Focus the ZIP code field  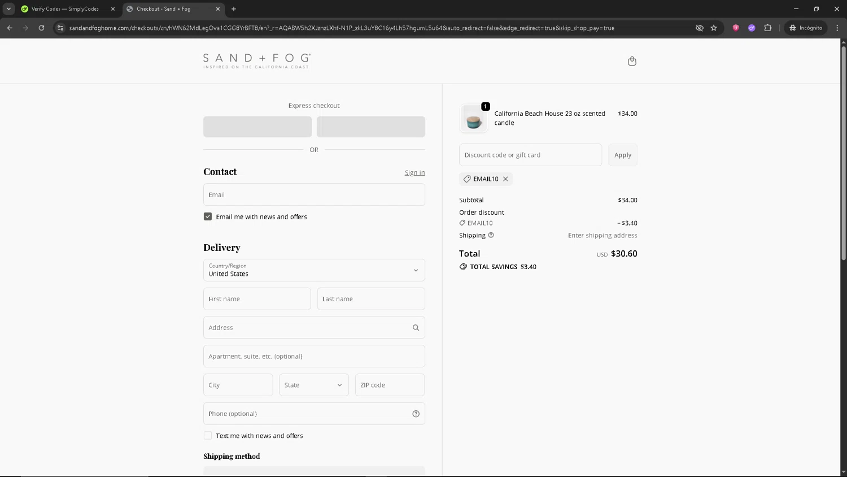390,385
